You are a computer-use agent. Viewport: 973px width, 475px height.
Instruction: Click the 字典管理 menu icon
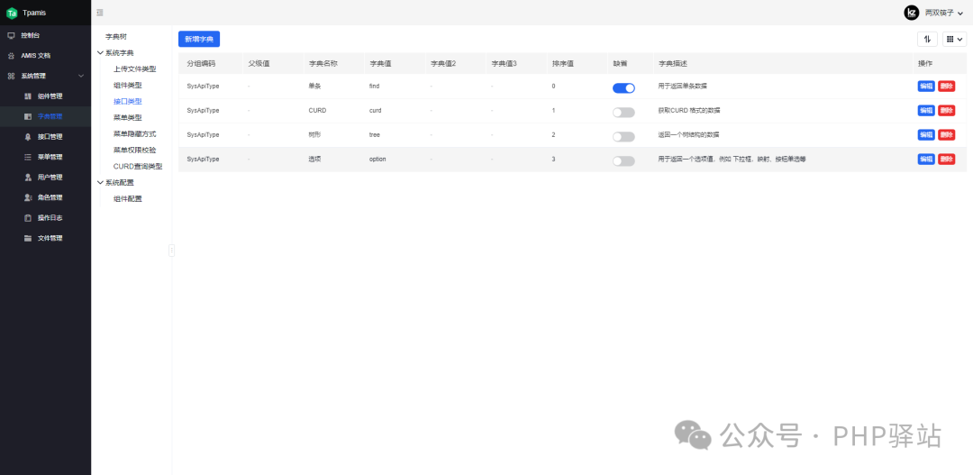pyautogui.click(x=27, y=116)
